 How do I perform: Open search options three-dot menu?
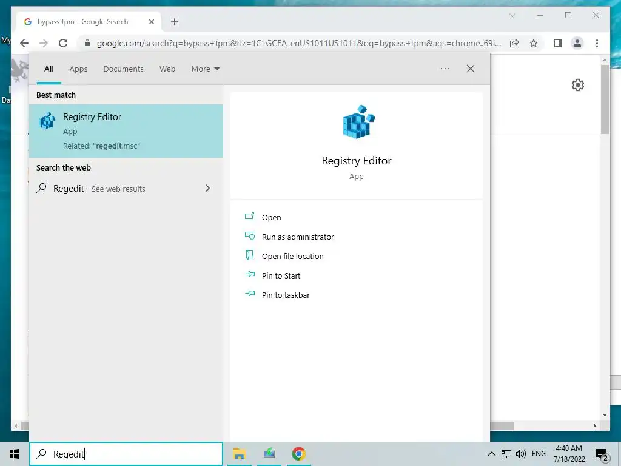pos(445,69)
